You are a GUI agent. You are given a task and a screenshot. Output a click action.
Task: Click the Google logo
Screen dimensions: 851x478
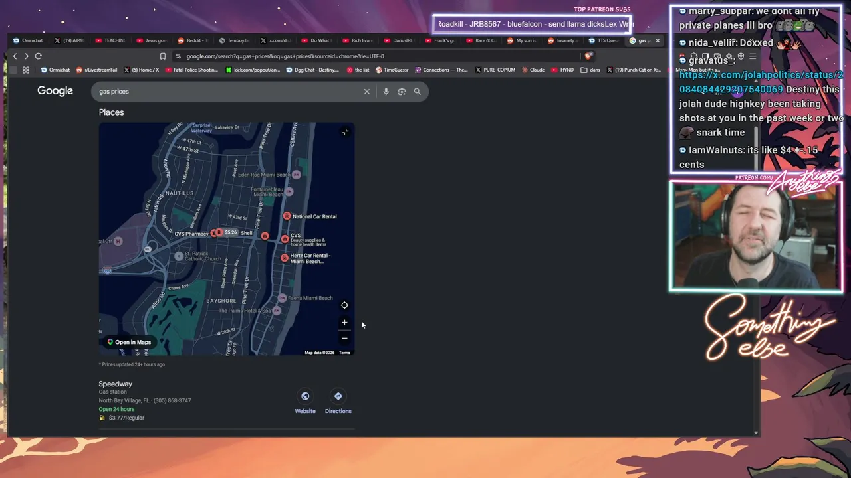click(x=55, y=91)
